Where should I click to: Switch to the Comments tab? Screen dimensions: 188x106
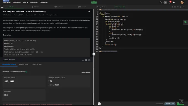click(x=82, y=7)
